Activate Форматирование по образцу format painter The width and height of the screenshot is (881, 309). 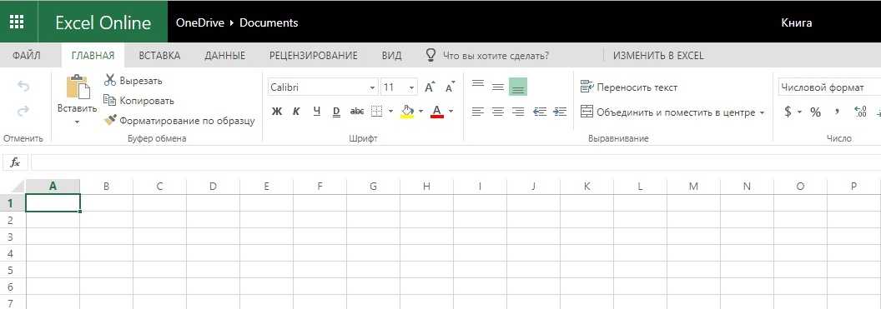180,121
